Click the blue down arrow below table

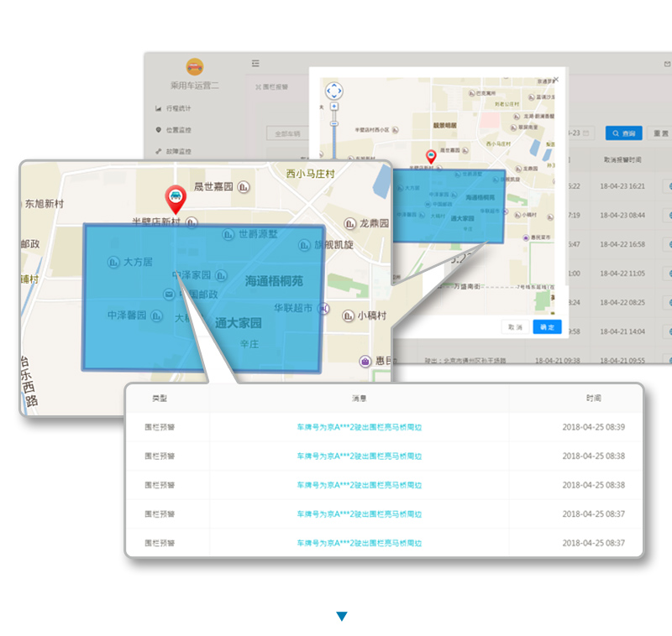(342, 617)
